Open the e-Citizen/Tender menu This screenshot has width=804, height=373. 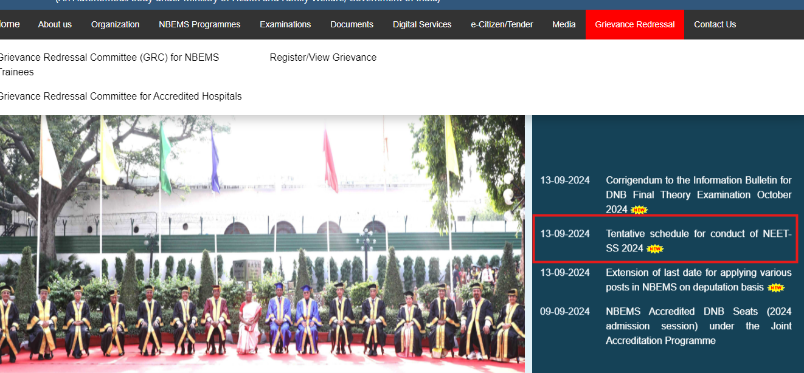pos(502,24)
